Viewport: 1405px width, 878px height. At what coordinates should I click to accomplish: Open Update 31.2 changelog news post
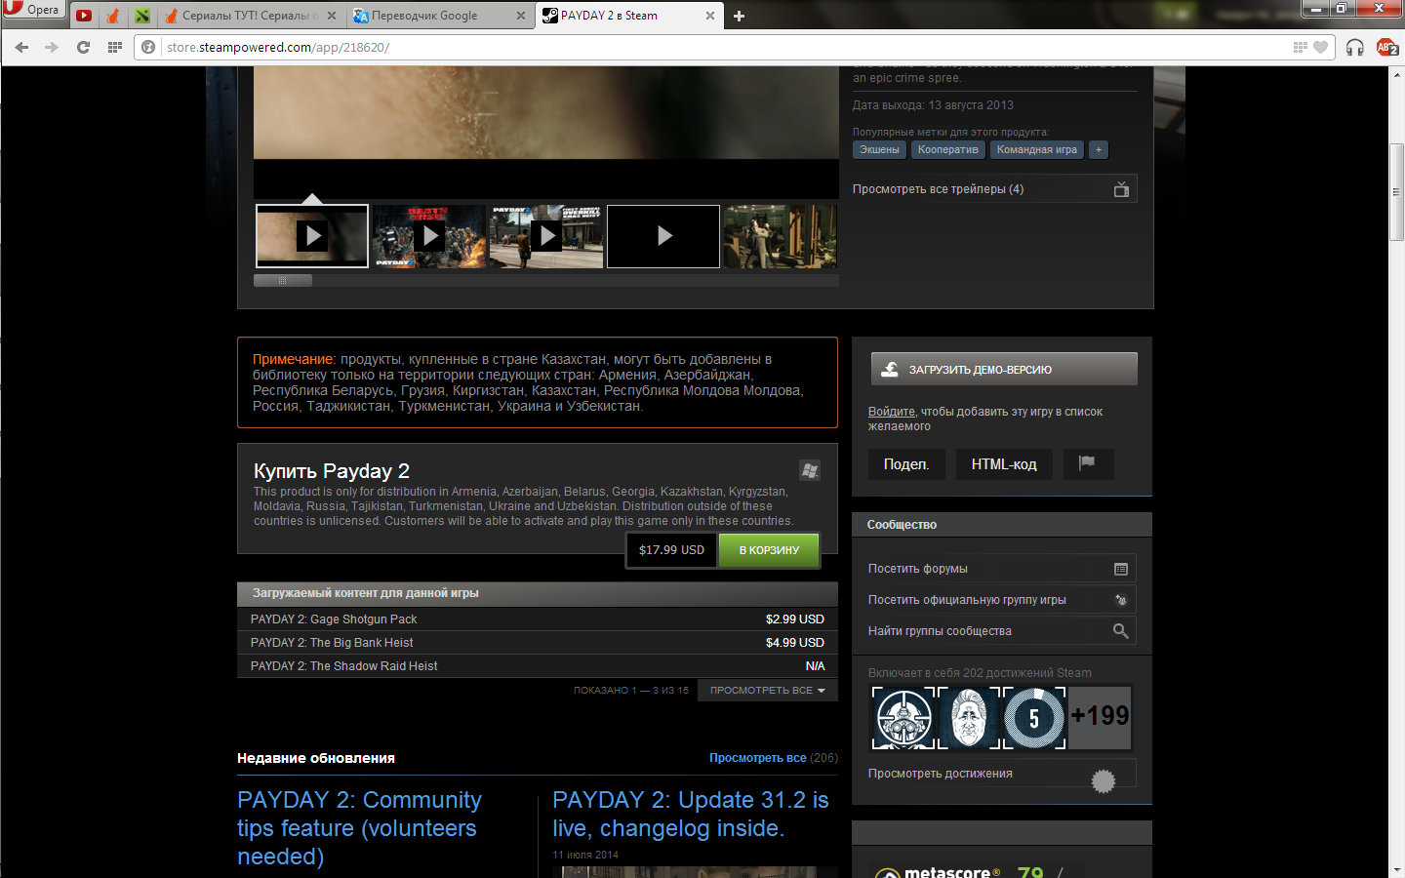pos(691,814)
